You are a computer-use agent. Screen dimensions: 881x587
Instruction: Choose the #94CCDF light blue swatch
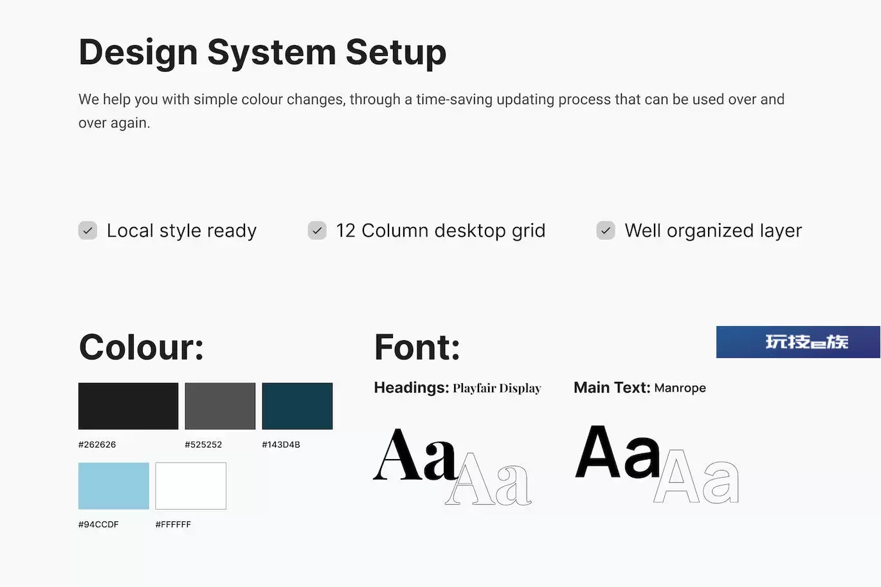(x=114, y=485)
